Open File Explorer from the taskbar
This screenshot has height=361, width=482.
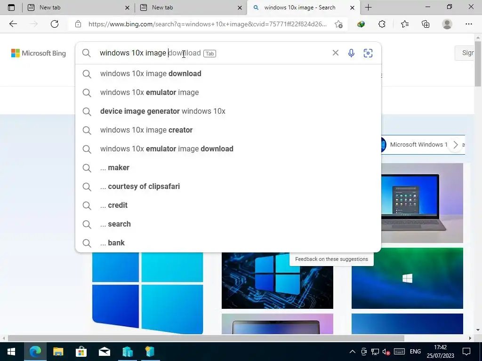coord(58,352)
